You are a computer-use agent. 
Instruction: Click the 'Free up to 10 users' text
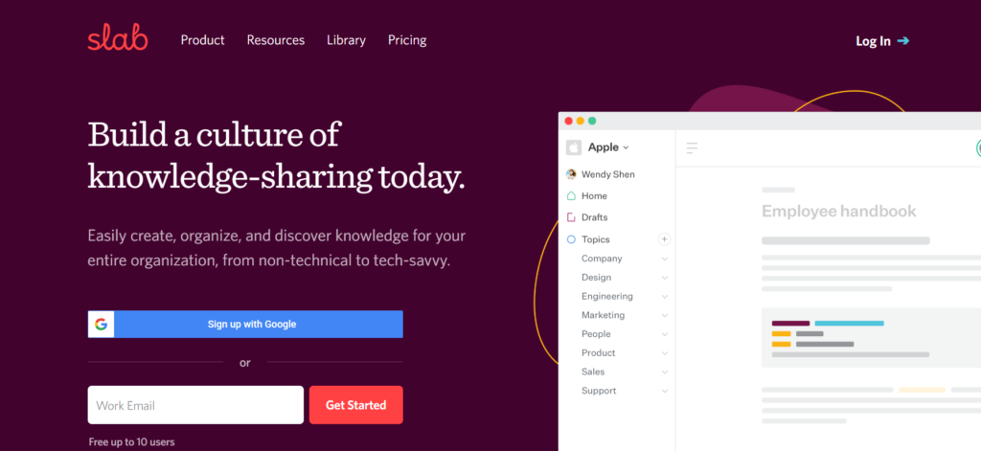(131, 442)
